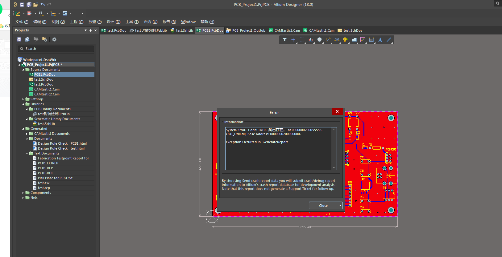Click the place dimension utility icon
Viewport: 502px width, 257px height.
tap(53, 14)
